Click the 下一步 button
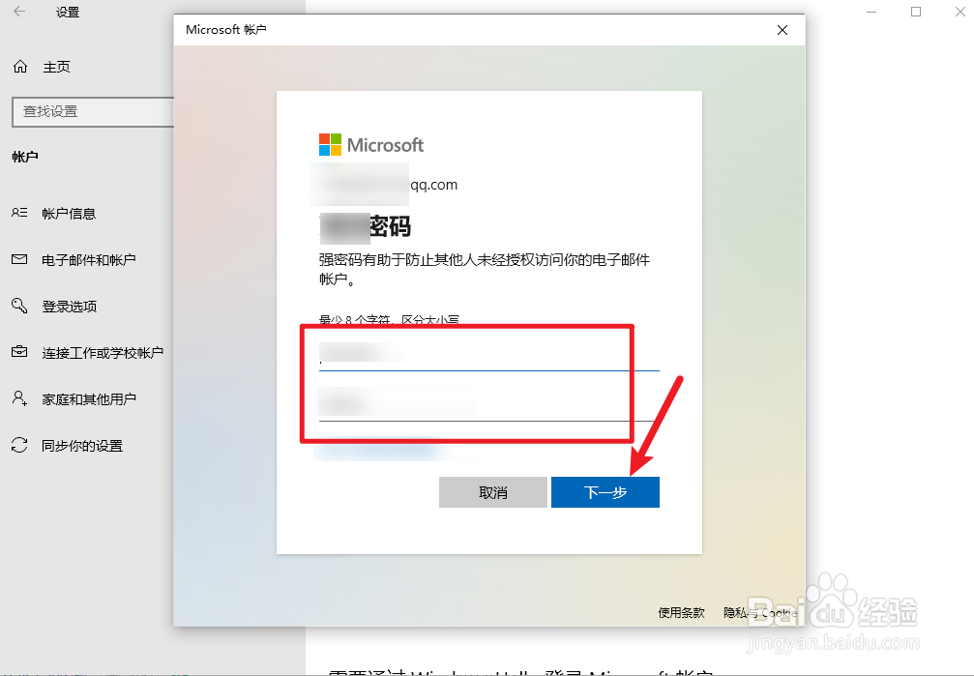Image resolution: width=974 pixels, height=676 pixels. click(605, 492)
